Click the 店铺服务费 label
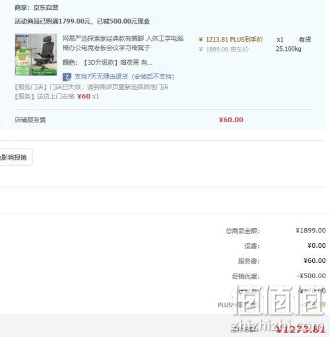 coord(30,120)
